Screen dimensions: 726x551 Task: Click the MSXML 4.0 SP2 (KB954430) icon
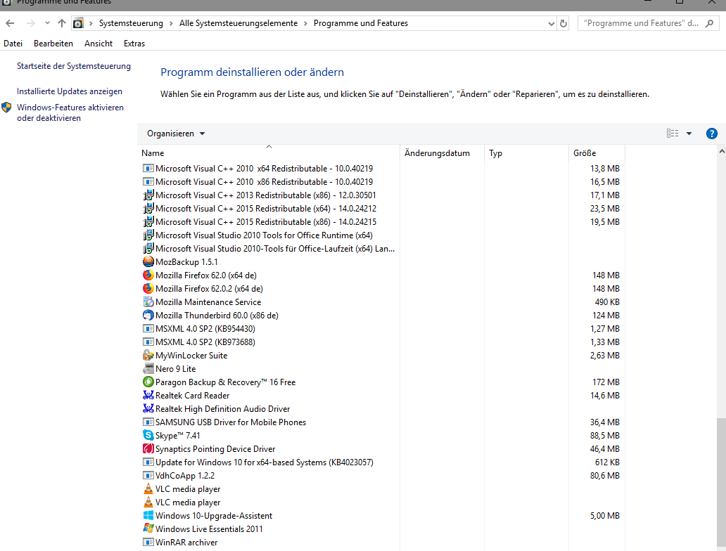tap(148, 329)
